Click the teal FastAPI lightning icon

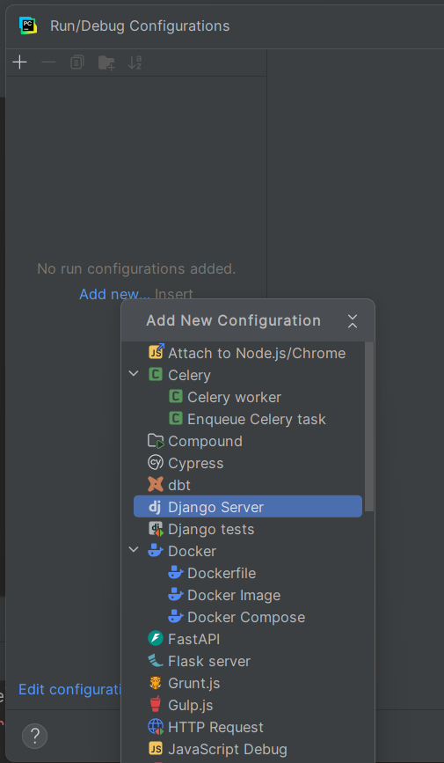tap(155, 639)
